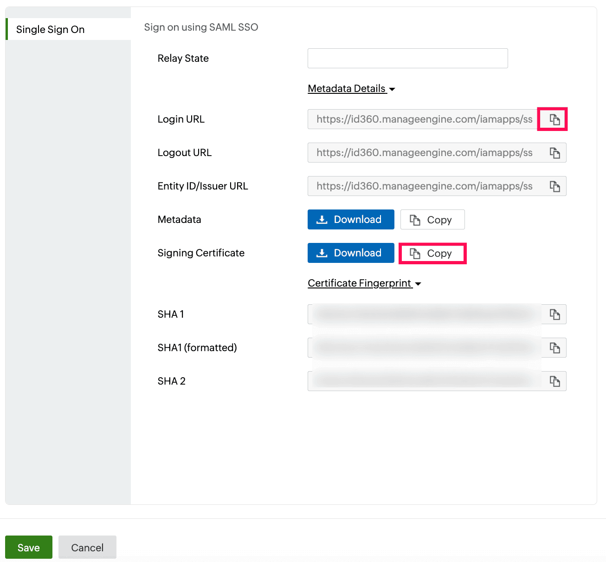Click the Metadata Download button

click(351, 219)
